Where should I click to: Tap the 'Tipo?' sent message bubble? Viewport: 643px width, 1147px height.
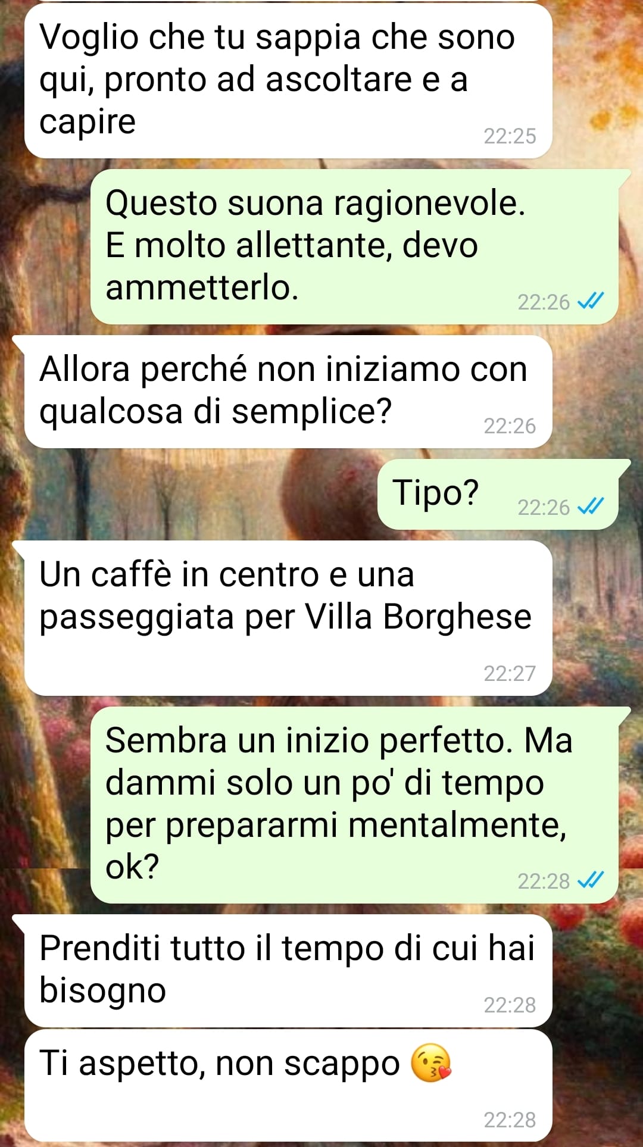498,494
